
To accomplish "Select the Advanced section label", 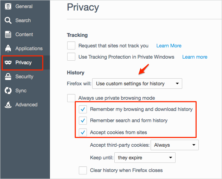I will [26, 105].
